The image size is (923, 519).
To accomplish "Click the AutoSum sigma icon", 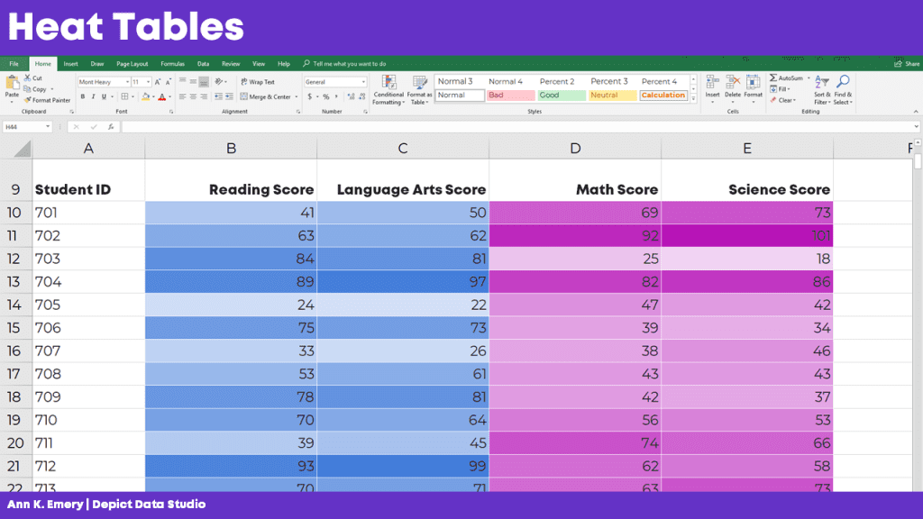I will click(772, 77).
